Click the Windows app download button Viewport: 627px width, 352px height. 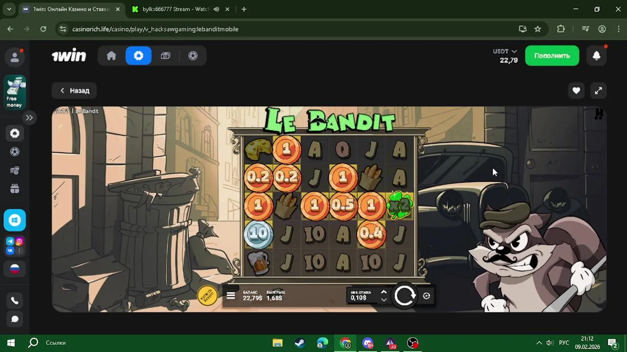coord(15,220)
